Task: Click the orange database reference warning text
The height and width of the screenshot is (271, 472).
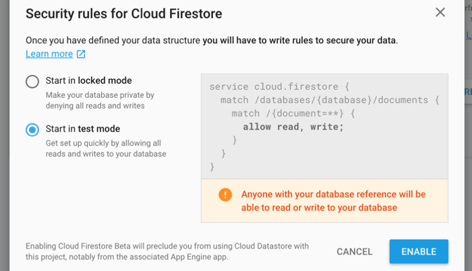Action: (x=333, y=201)
